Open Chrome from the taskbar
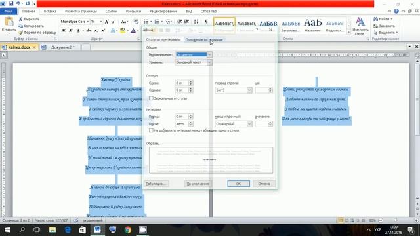 (x=128, y=229)
